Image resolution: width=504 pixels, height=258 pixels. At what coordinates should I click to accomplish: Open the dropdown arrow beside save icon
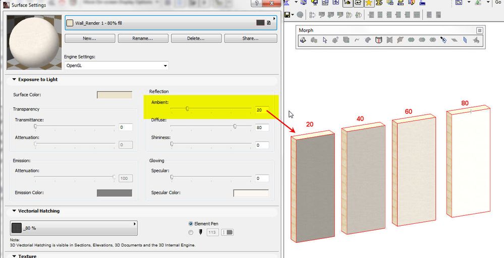pos(293,15)
